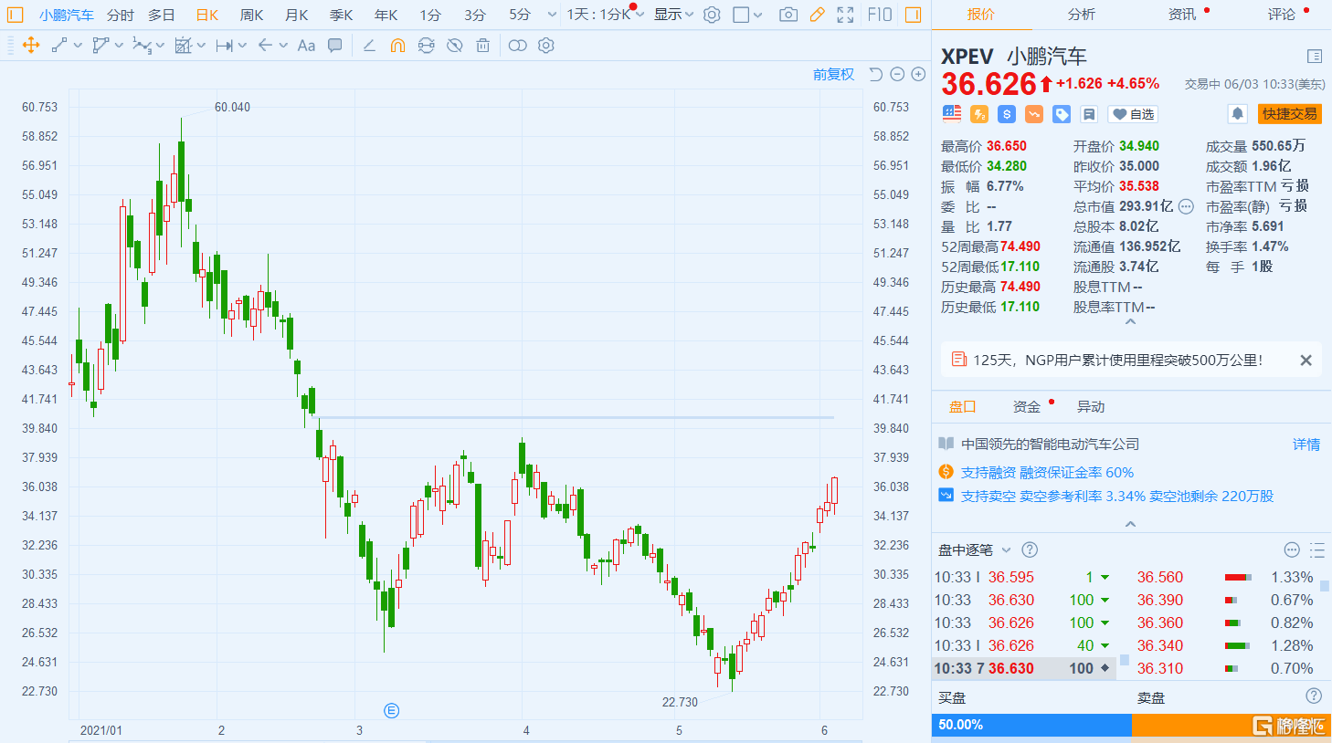Click the blue price tag icon
The height and width of the screenshot is (743, 1332).
coord(1062,114)
